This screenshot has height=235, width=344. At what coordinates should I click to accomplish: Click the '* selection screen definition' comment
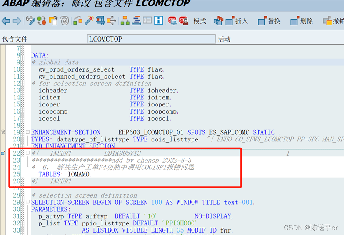[84, 195]
